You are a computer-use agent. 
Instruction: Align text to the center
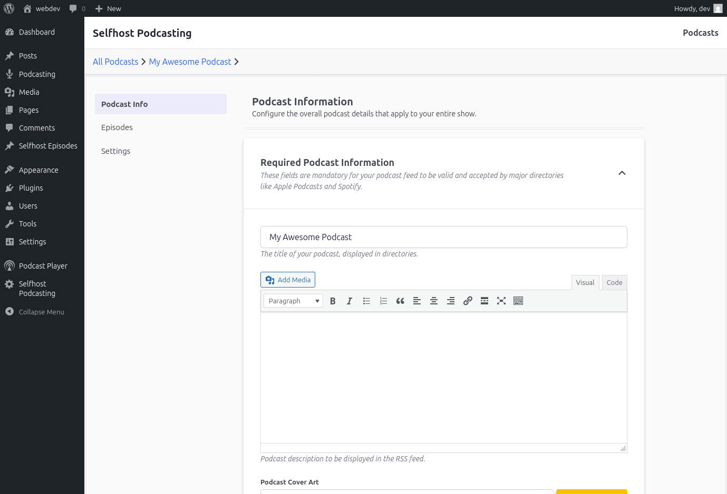[x=434, y=301]
